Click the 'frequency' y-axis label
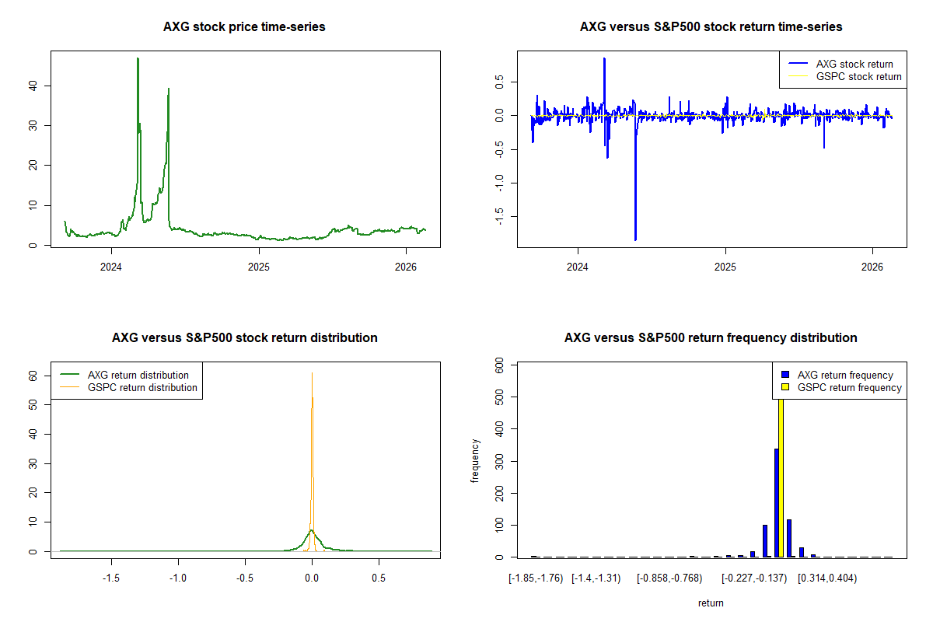Viewport: 933px width, 622px height. [475, 461]
